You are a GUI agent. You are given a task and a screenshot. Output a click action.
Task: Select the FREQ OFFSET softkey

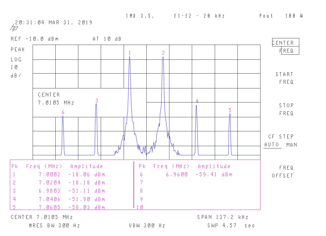click(283, 172)
